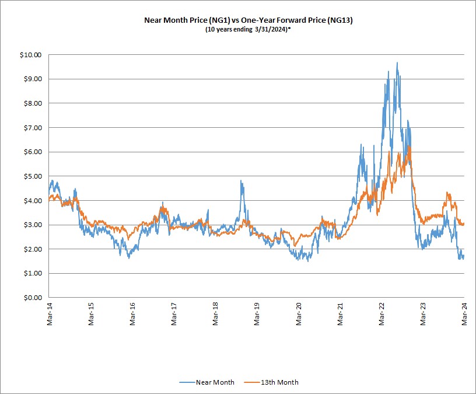Click the $3.00 y-axis label
The height and width of the screenshot is (394, 476).
33,225
